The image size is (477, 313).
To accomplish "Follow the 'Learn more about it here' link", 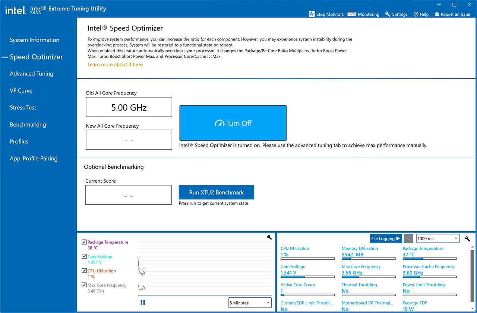I will (116, 64).
